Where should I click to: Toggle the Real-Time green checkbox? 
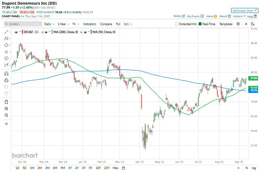click(x=200, y=24)
